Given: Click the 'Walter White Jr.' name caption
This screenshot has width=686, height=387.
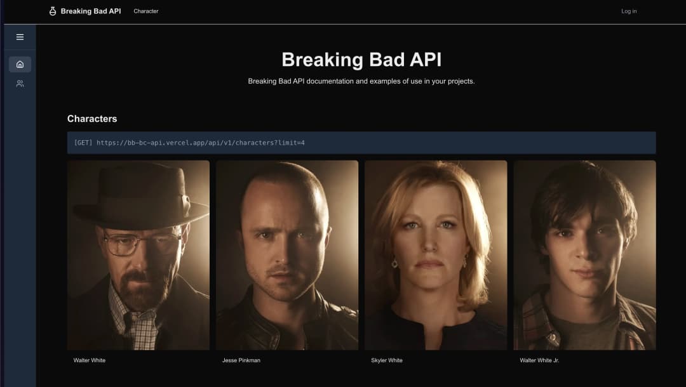Looking at the screenshot, I should pos(539,360).
